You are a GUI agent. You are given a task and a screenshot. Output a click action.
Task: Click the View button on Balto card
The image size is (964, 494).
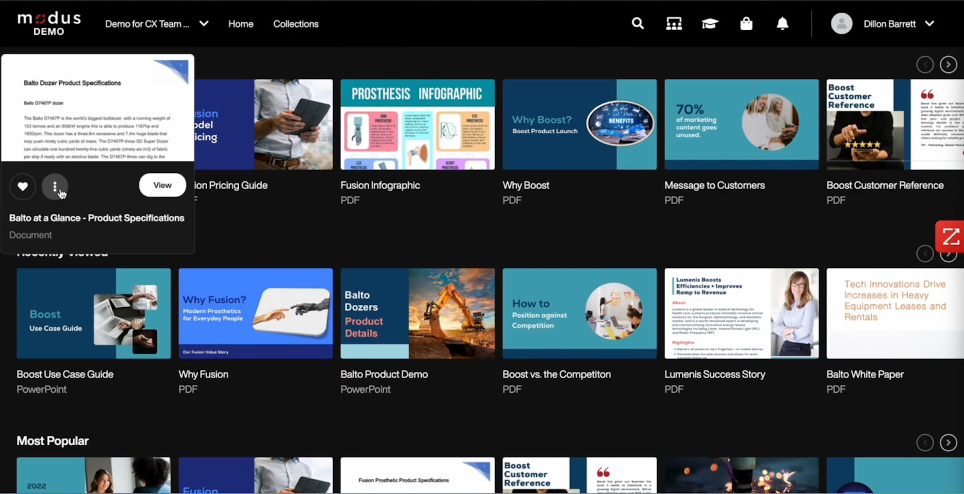point(162,185)
